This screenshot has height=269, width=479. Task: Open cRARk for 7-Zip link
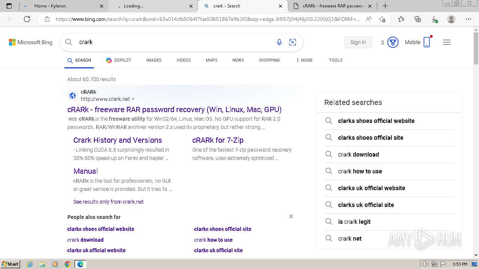coord(218,140)
